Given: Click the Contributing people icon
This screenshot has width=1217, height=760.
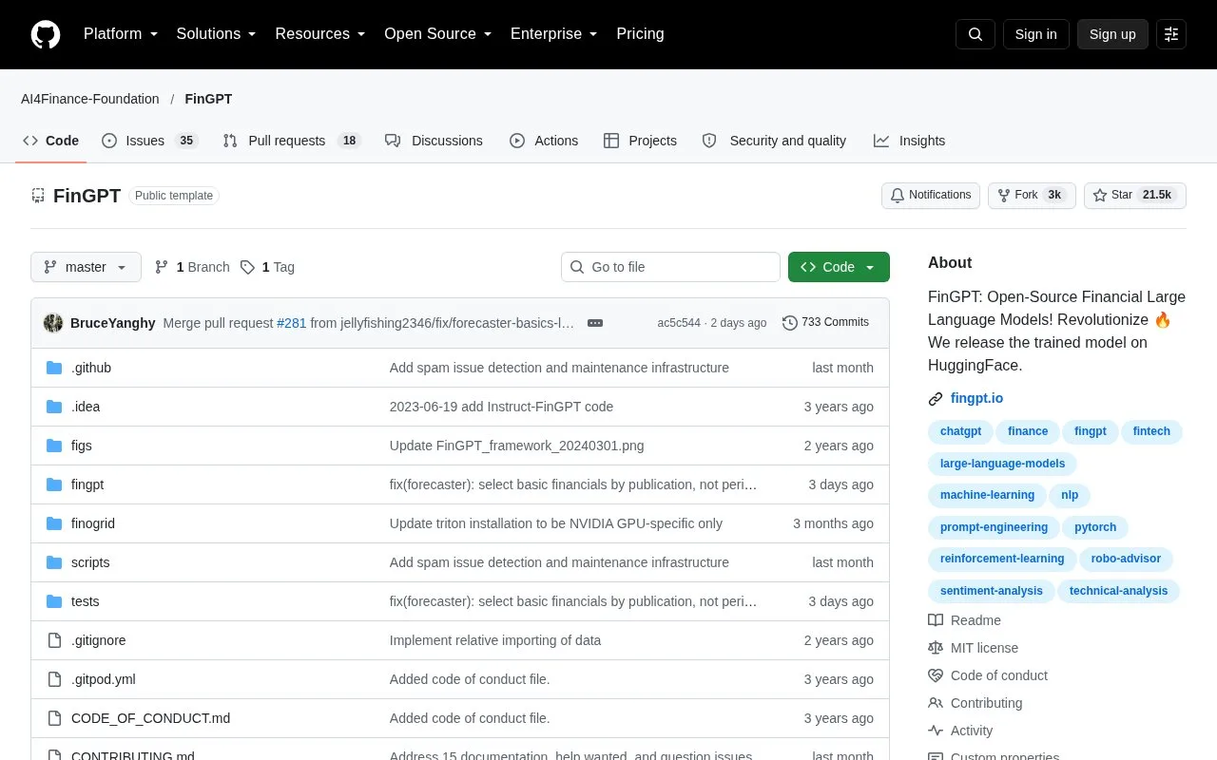Looking at the screenshot, I should click(x=936, y=703).
